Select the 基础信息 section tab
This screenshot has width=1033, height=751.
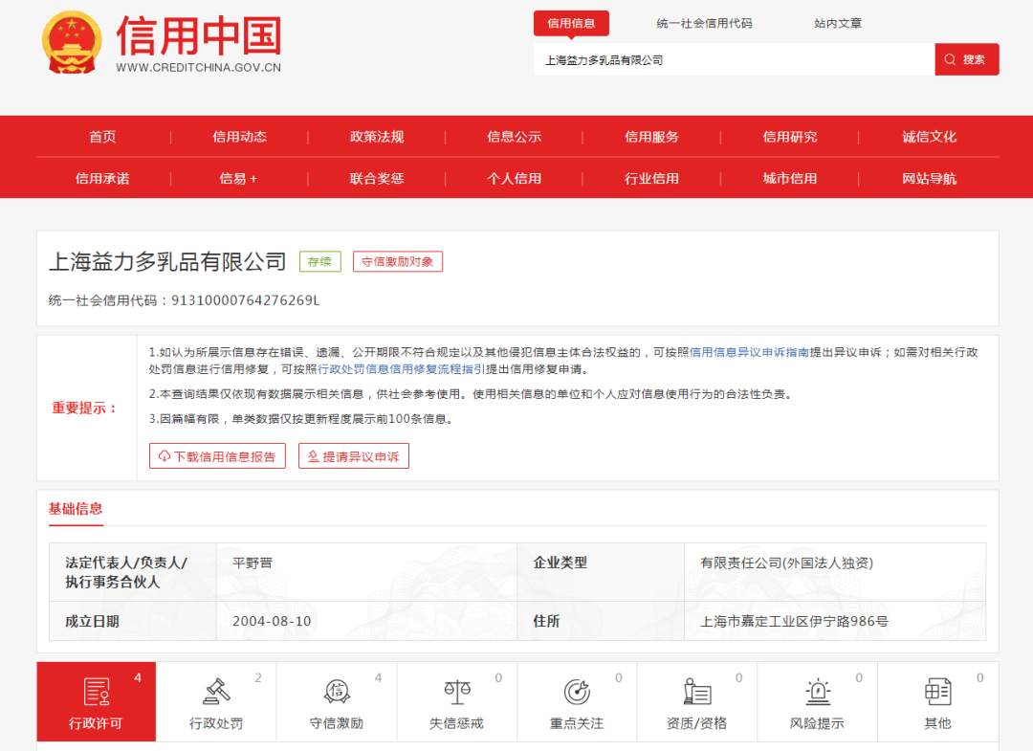tap(76, 509)
